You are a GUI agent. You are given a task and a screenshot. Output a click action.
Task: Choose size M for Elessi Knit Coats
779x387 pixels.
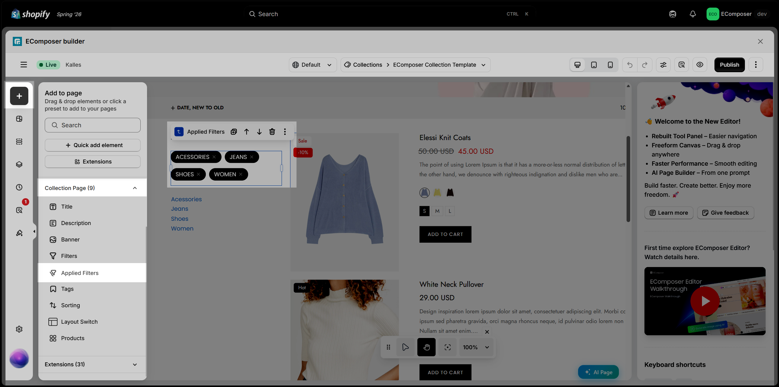(x=437, y=211)
